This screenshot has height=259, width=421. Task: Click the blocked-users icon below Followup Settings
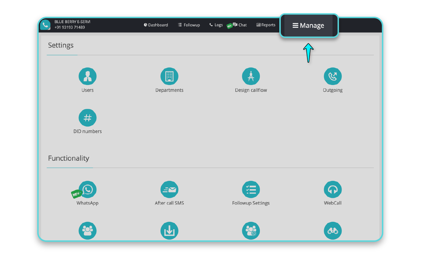251,230
